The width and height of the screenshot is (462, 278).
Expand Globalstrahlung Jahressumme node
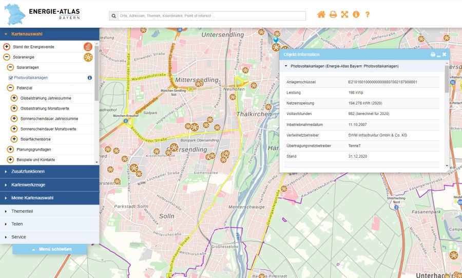point(14,98)
